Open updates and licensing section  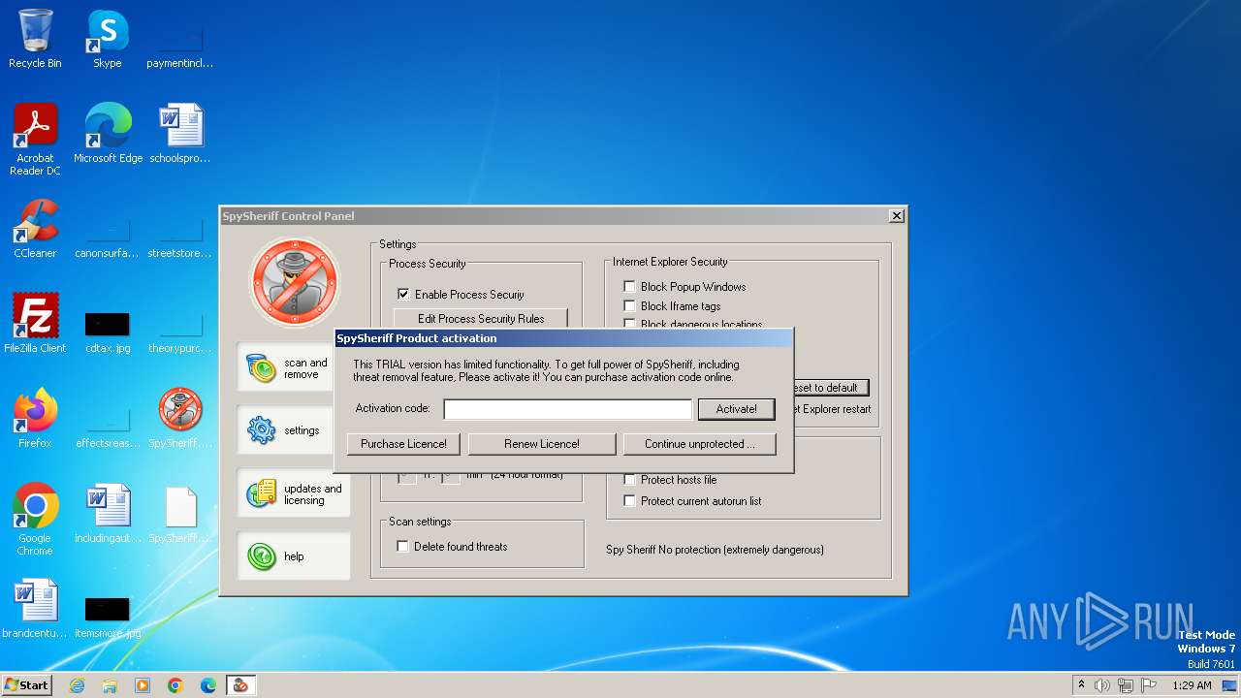(294, 494)
